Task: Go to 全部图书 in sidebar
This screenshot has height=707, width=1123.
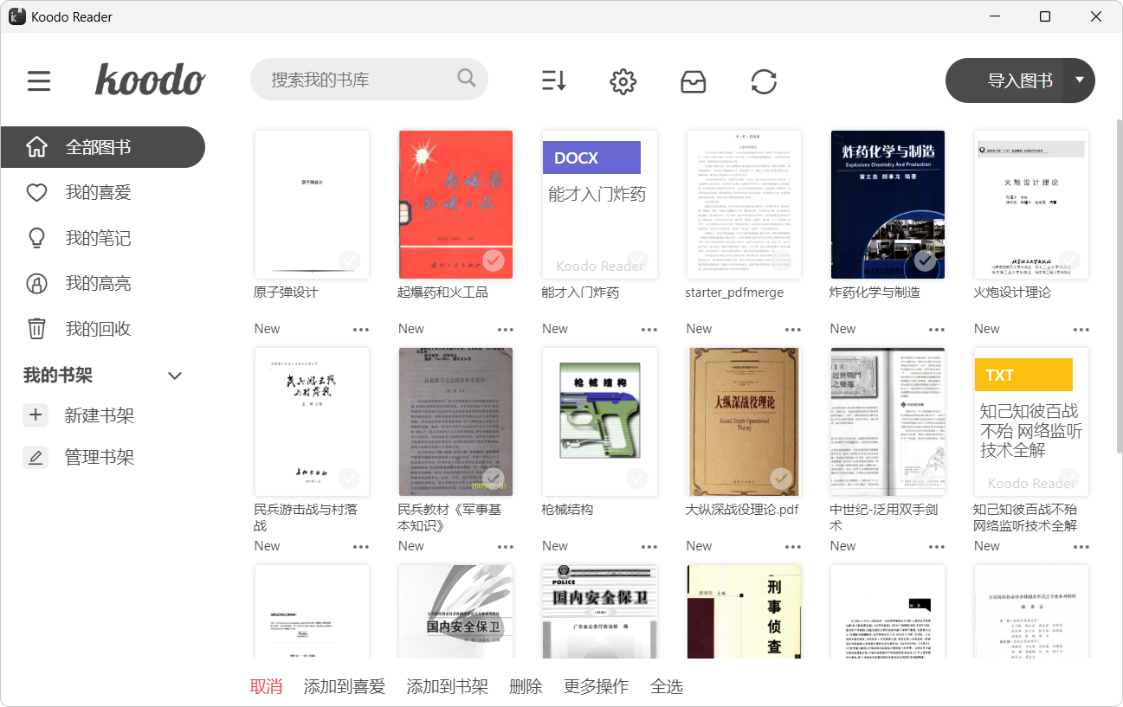Action: pos(102,147)
